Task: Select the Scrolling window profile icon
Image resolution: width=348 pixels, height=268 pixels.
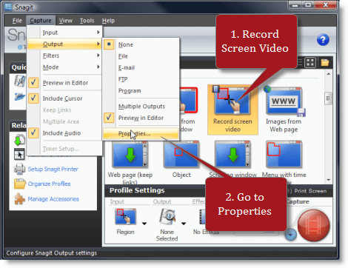Action: point(232,155)
